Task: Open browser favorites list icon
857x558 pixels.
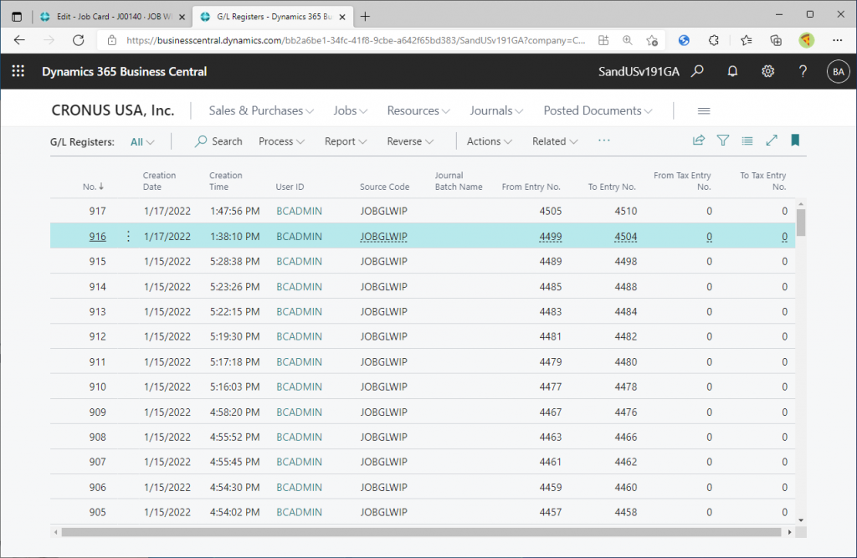Action: 746,40
